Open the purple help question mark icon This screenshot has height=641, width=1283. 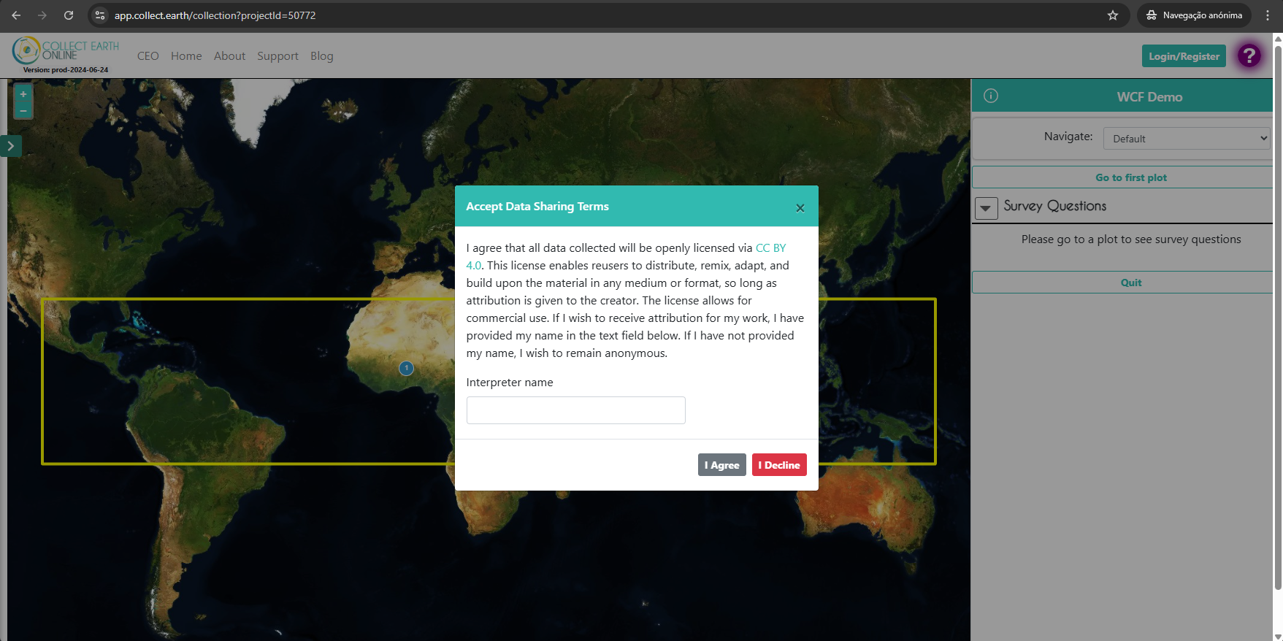(1249, 55)
